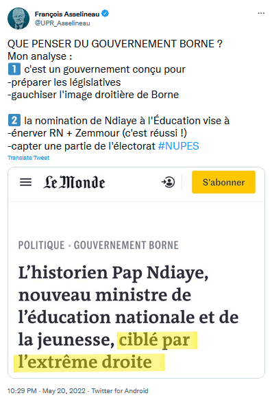Click the François Asselineau display name
Viewport: 272px width, 400px height.
click(67, 14)
